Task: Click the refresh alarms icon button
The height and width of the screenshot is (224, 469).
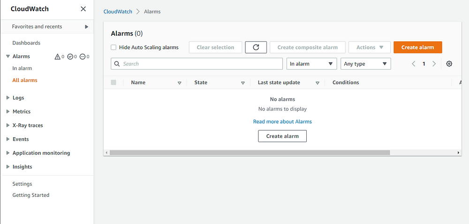Action: click(256, 47)
